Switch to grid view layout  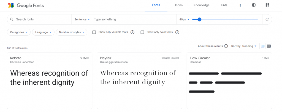click(262, 46)
